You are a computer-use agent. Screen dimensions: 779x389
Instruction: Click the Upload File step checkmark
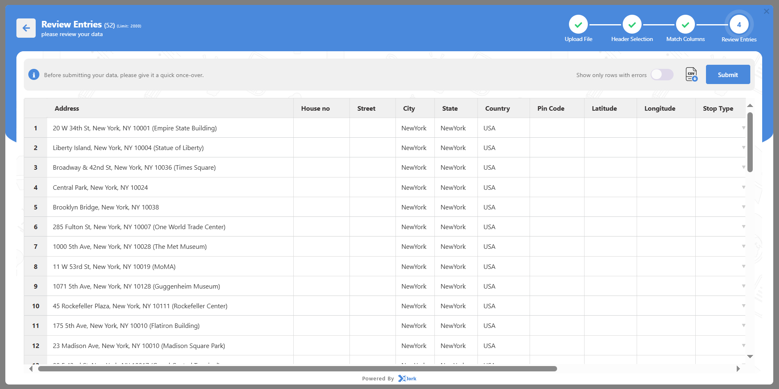(578, 25)
